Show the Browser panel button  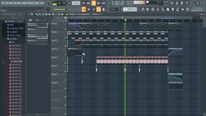[x=163, y=9]
